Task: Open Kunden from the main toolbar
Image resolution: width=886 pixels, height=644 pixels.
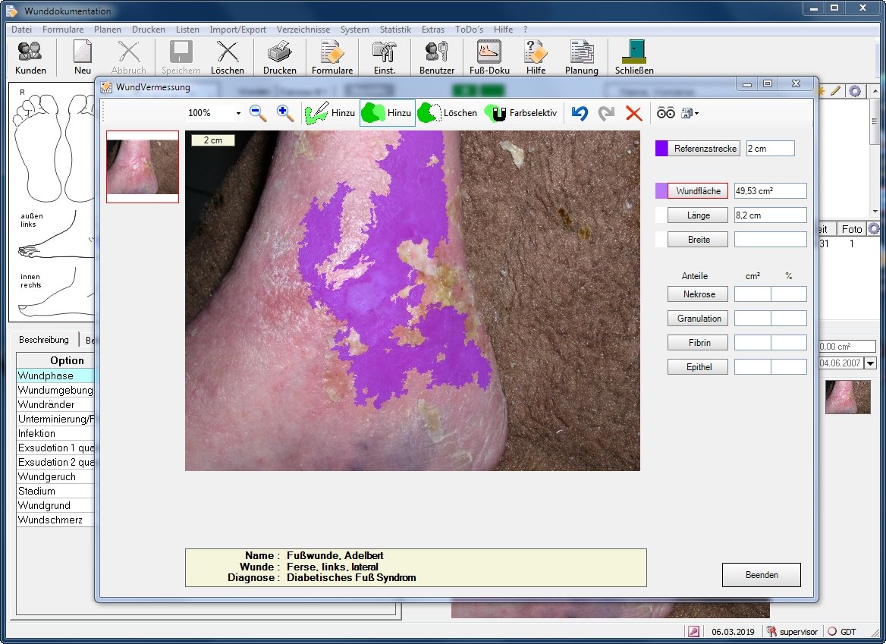Action: click(x=30, y=57)
